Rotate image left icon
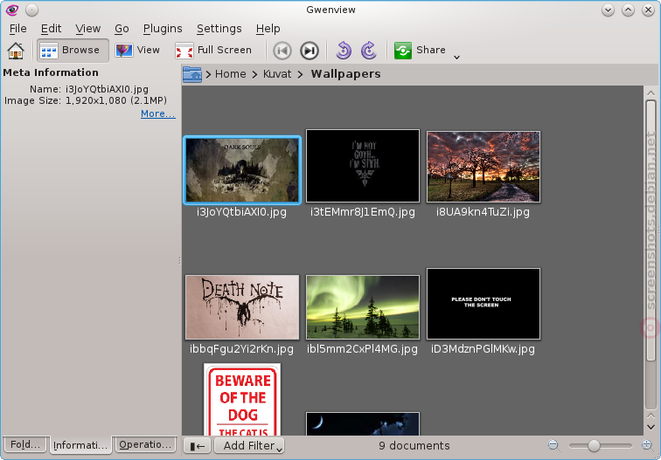This screenshot has height=460, width=661. [x=344, y=51]
